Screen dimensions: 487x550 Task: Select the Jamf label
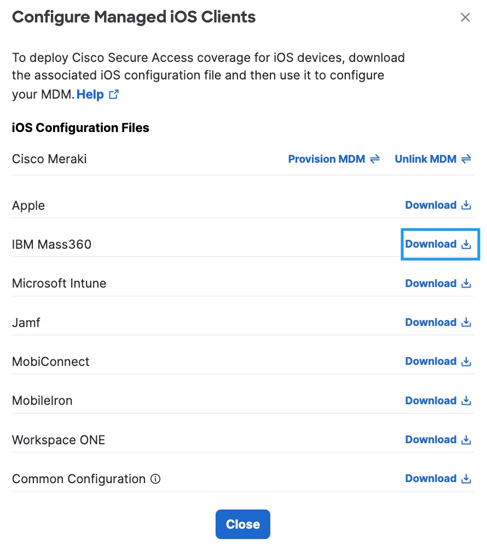26,322
